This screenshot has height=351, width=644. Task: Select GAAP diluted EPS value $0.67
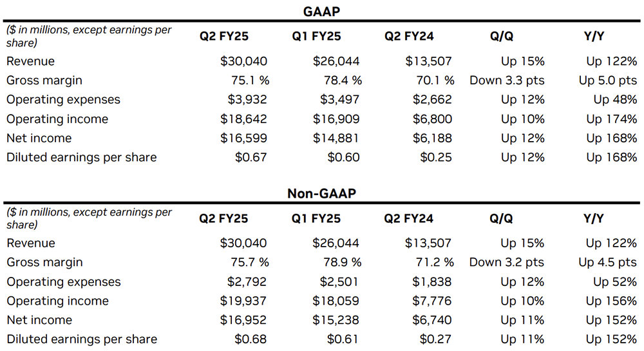click(251, 157)
